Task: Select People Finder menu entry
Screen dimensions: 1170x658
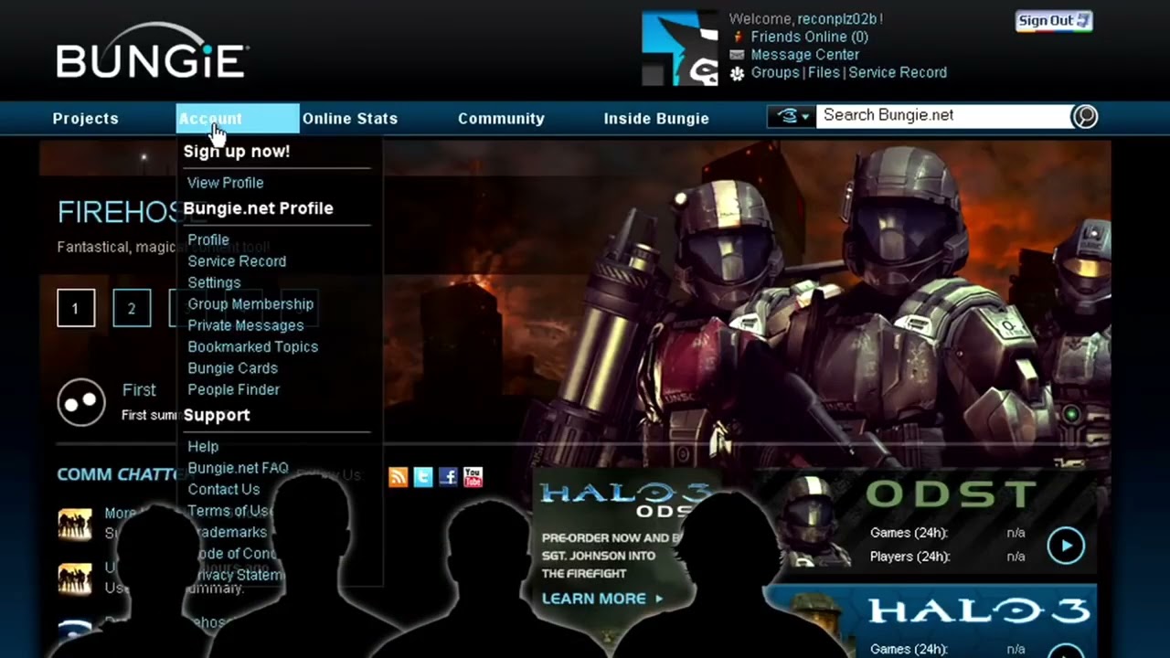Action: click(233, 389)
